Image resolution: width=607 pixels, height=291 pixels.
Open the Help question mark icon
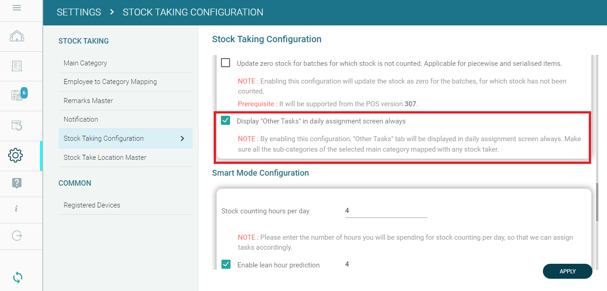(x=17, y=183)
